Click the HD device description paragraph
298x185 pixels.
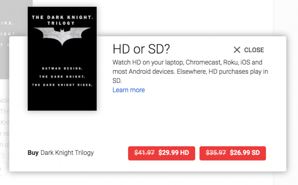tap(190, 71)
